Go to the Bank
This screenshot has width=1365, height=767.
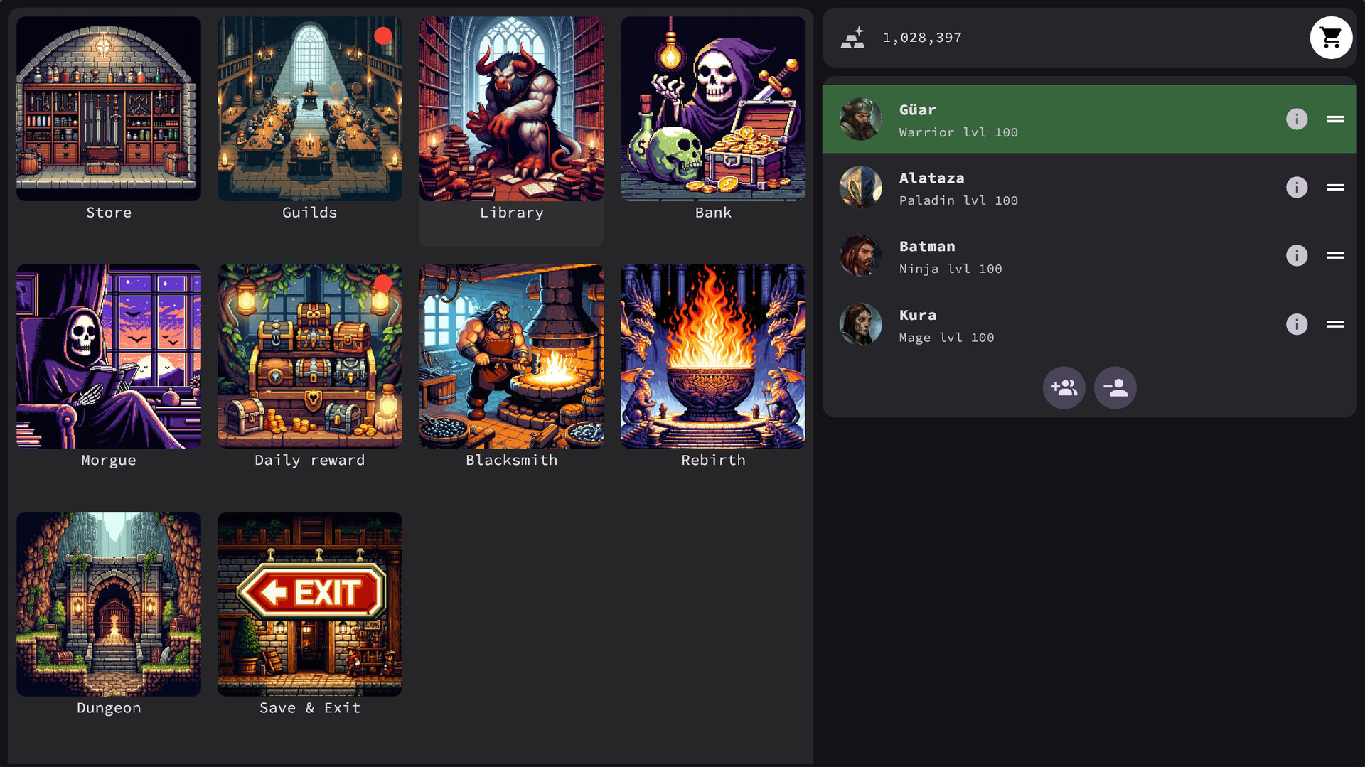pos(712,109)
